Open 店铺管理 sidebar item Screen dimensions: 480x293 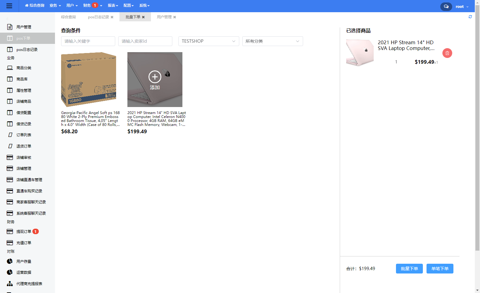(x=27, y=168)
